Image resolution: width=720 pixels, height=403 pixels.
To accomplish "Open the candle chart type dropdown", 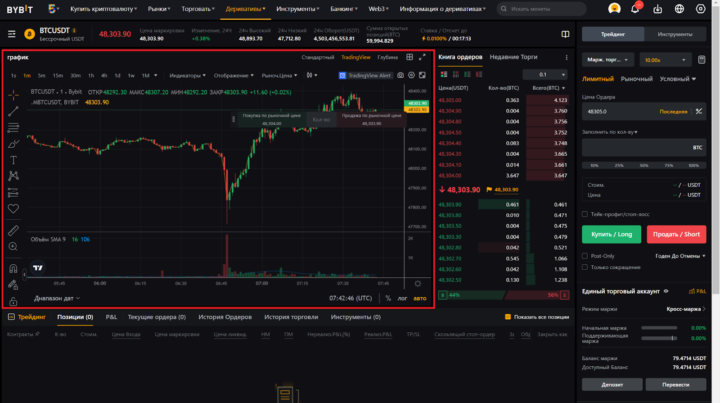I will [x=312, y=75].
